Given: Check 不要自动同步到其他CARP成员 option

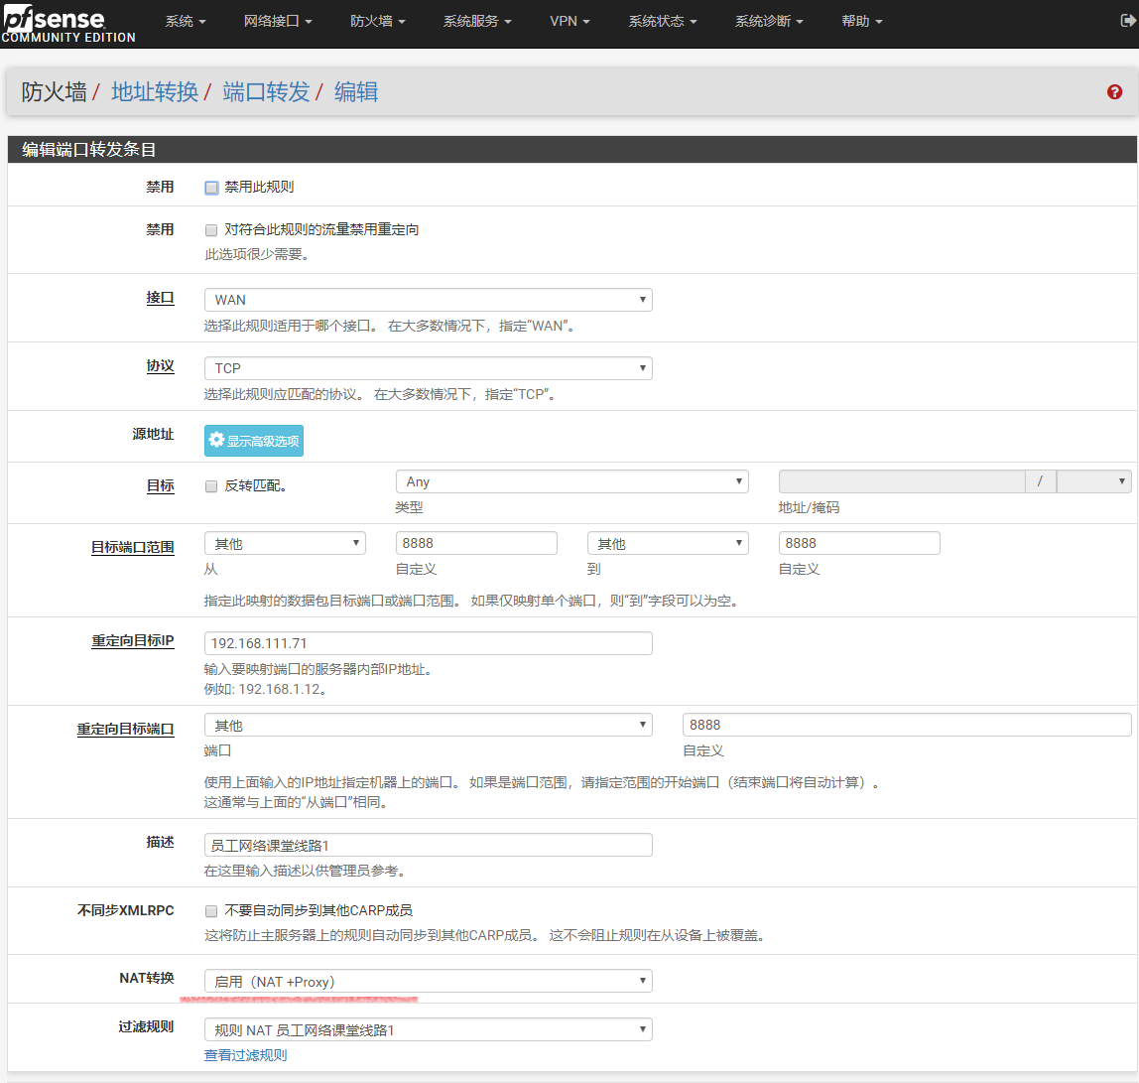Looking at the screenshot, I should [211, 910].
